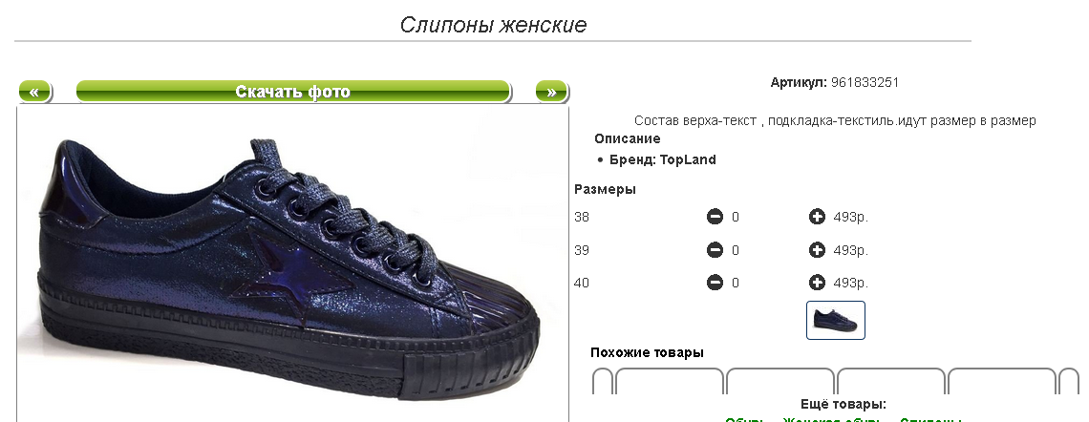This screenshot has height=422, width=1089.
Task: Select the small shoe thumbnail
Action: [x=836, y=320]
